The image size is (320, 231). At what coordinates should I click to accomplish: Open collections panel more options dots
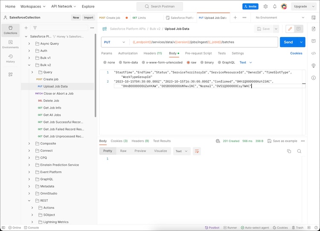pyautogui.click(x=92, y=28)
